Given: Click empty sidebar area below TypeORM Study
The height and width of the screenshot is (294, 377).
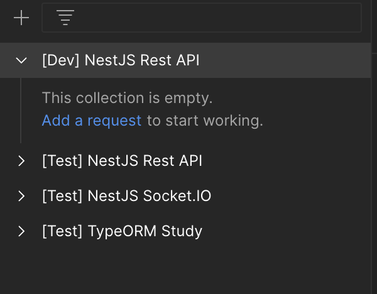Looking at the screenshot, I should coord(188,269).
